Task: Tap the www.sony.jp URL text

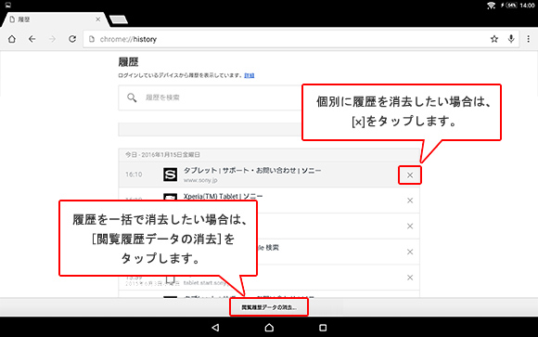Action: click(200, 180)
